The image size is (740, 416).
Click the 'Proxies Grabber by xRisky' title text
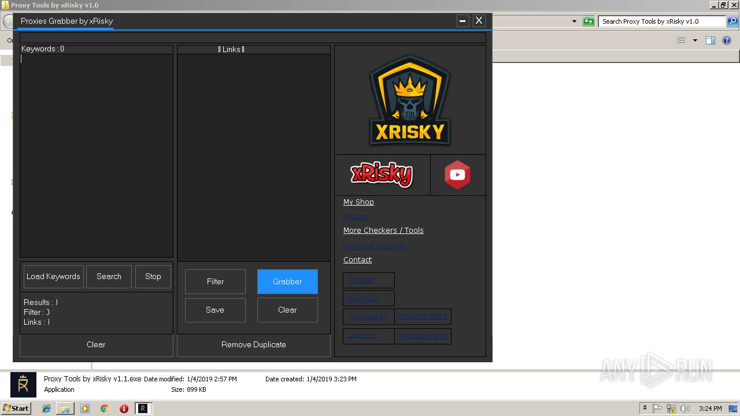(x=67, y=21)
